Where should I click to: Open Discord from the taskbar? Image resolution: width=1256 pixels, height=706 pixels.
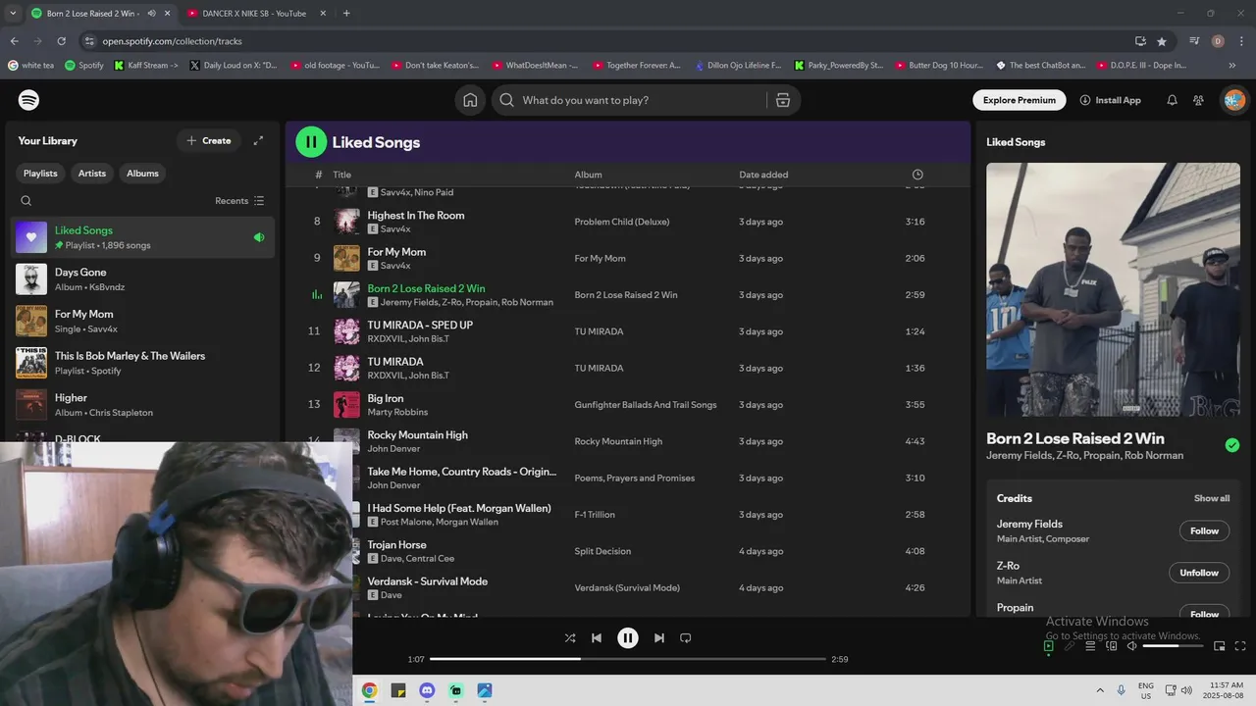pyautogui.click(x=427, y=690)
